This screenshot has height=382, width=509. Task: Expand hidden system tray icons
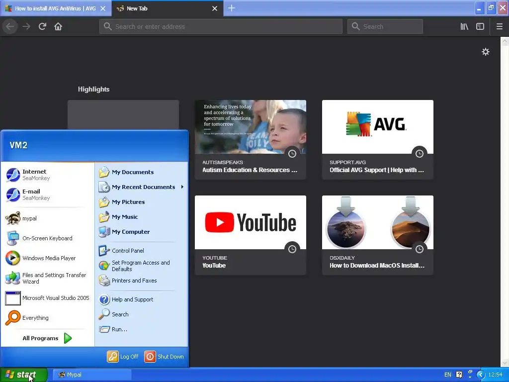point(481,375)
